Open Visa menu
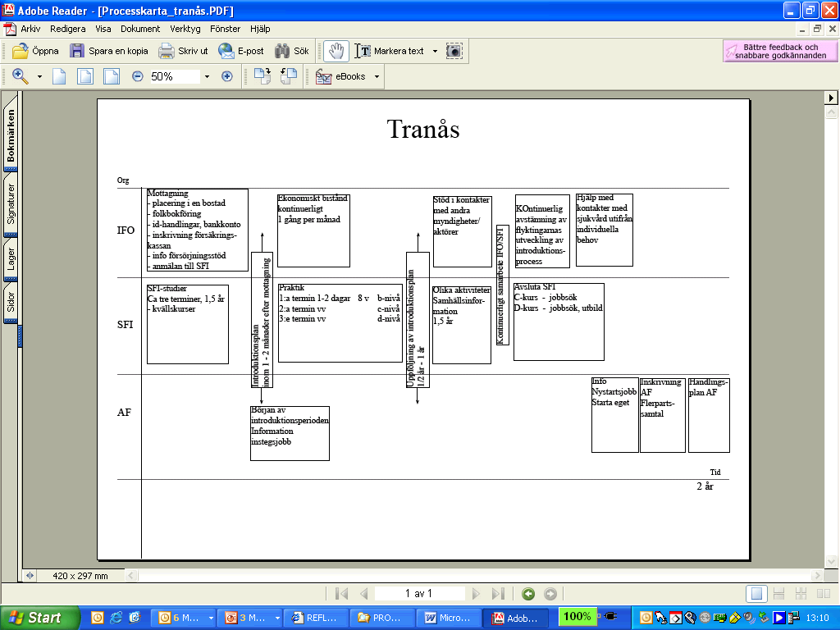840x630 pixels. (103, 29)
